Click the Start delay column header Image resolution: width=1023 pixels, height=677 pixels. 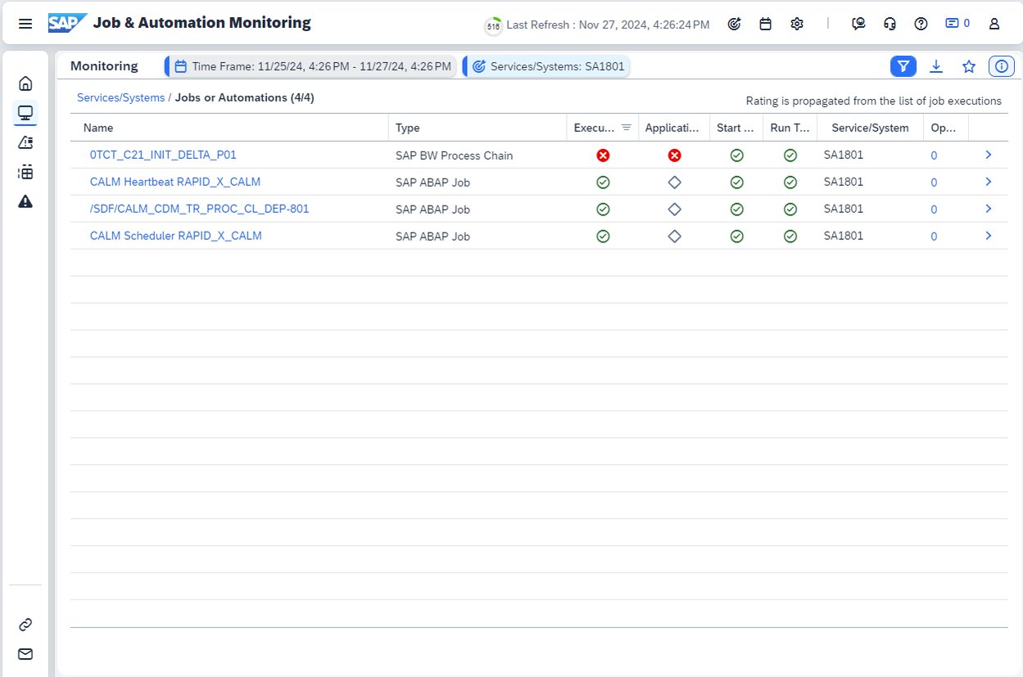tap(736, 128)
